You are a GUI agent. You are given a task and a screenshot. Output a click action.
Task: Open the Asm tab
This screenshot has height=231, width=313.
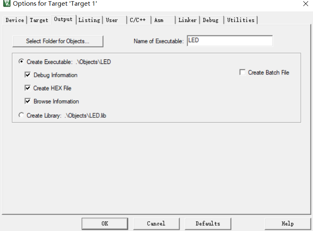(x=163, y=20)
